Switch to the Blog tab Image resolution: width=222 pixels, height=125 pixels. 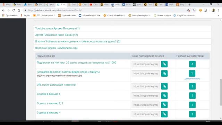180,5
